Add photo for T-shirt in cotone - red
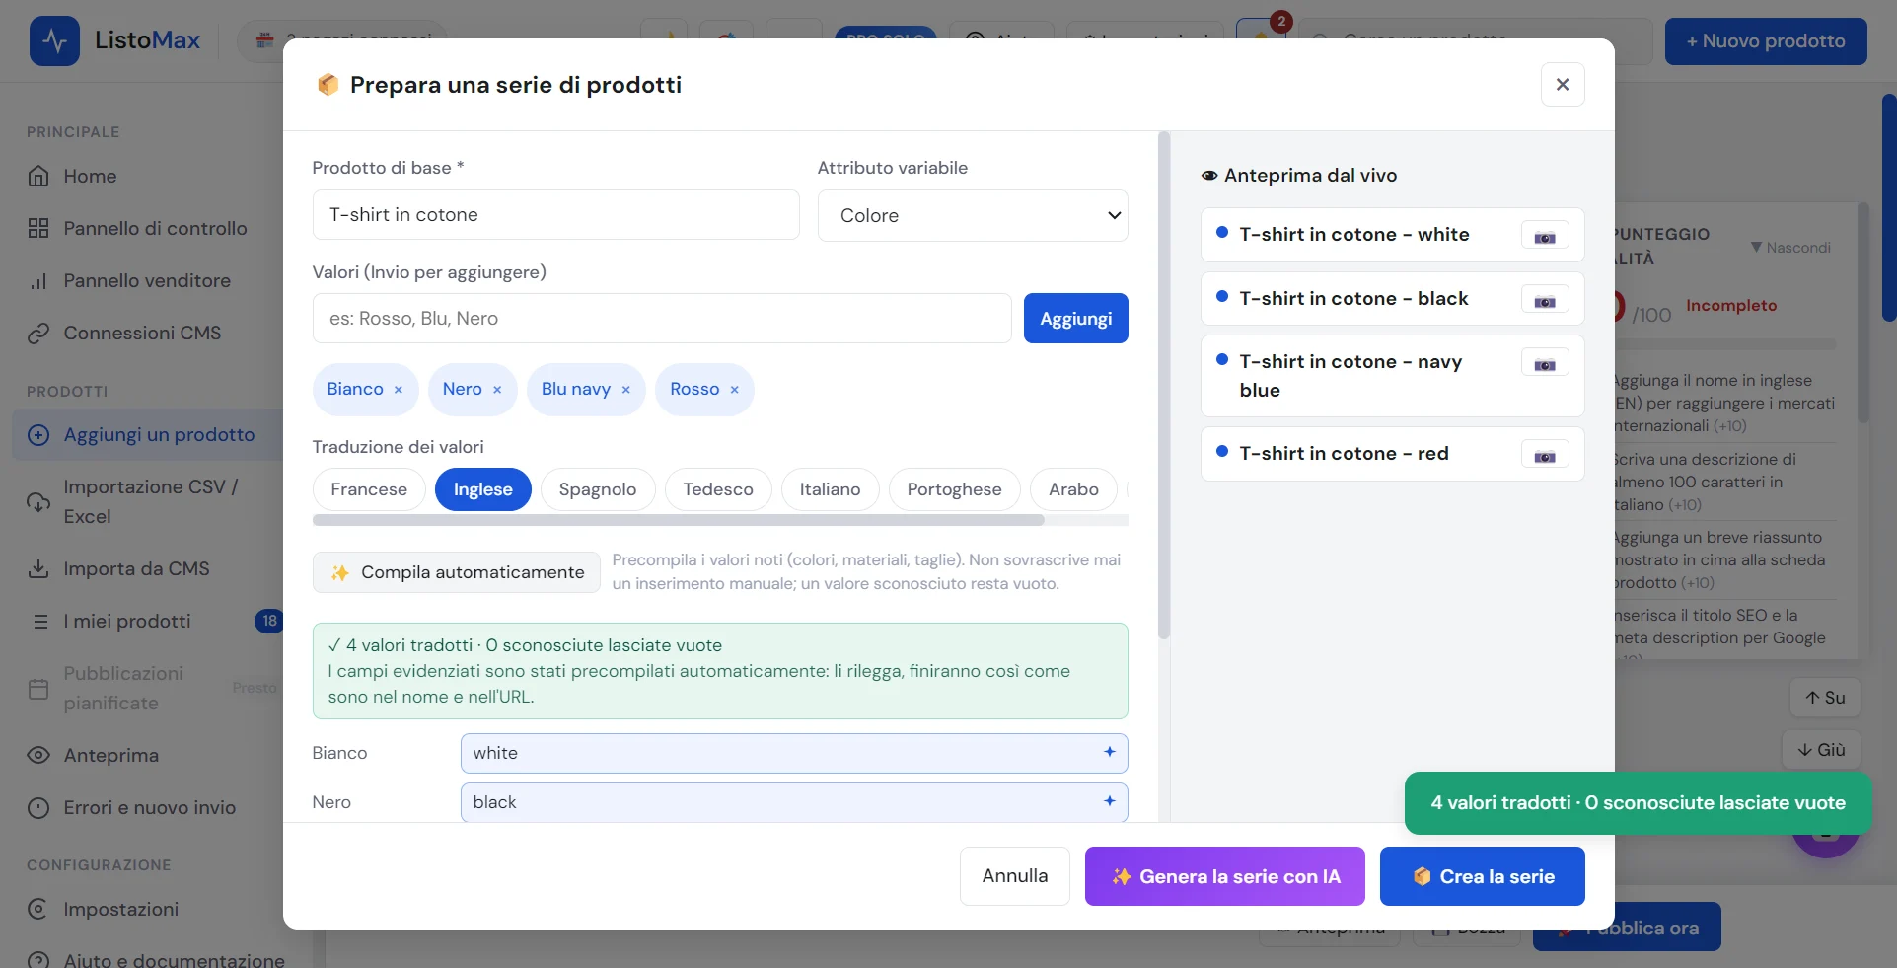 [1545, 456]
